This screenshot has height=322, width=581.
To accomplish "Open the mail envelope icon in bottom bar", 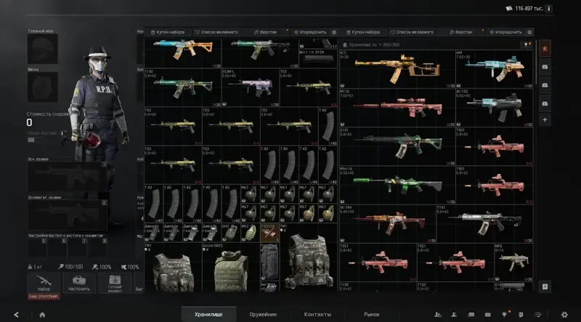I will 487,315.
